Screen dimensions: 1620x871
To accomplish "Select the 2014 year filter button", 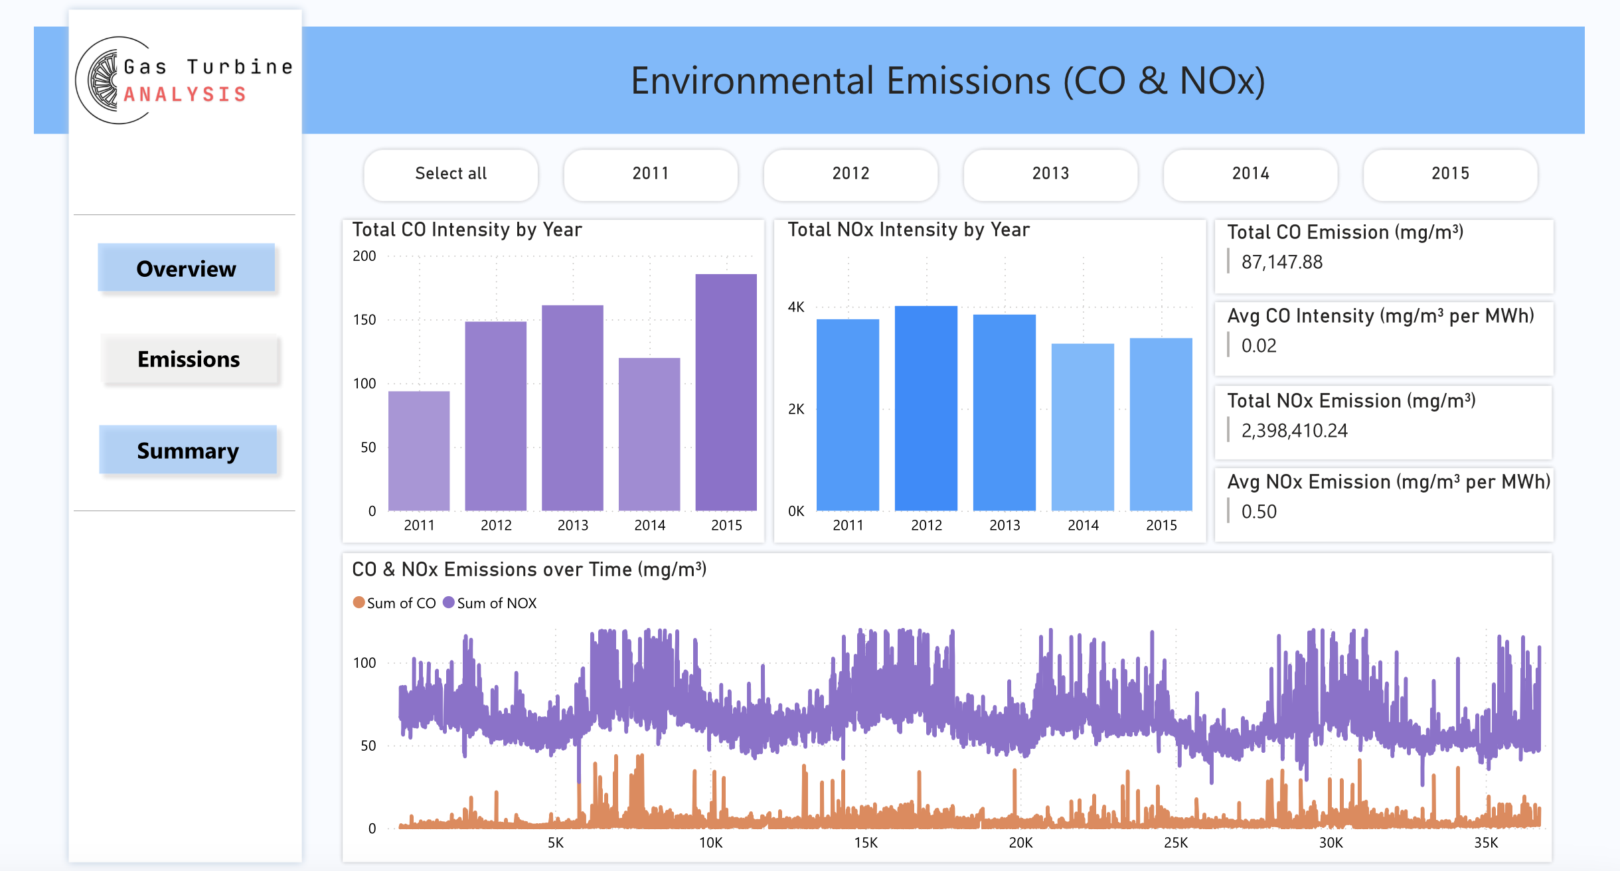I will coord(1250,174).
